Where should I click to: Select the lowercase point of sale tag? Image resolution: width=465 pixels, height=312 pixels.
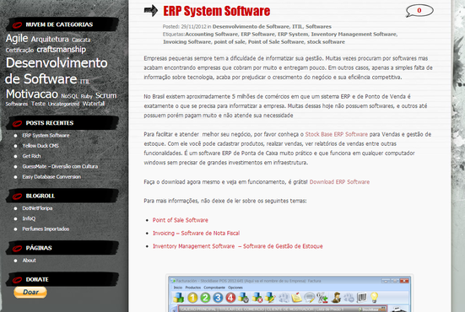[230, 42]
